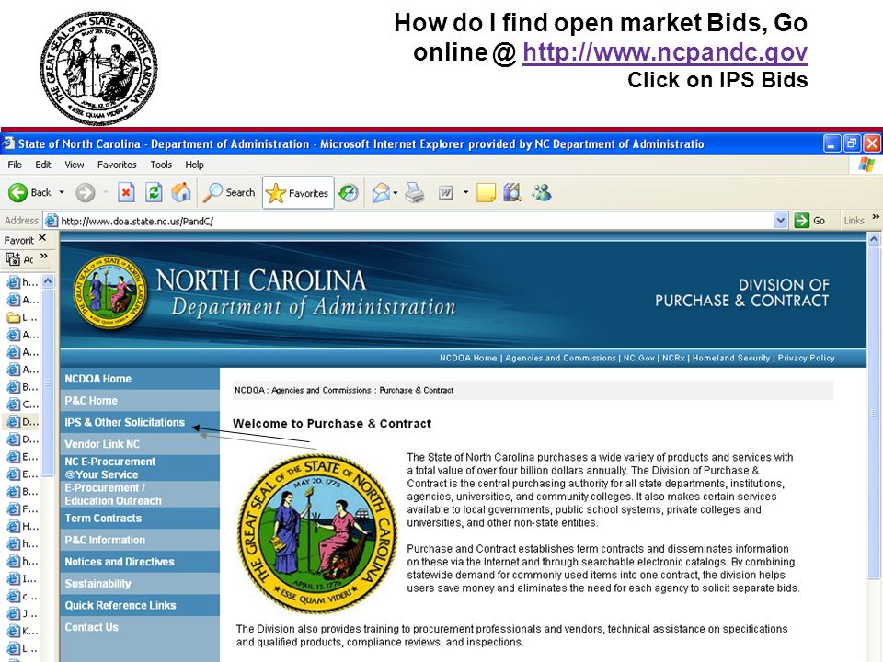Click the Forward arrow button
The image size is (883, 662).
(x=86, y=192)
